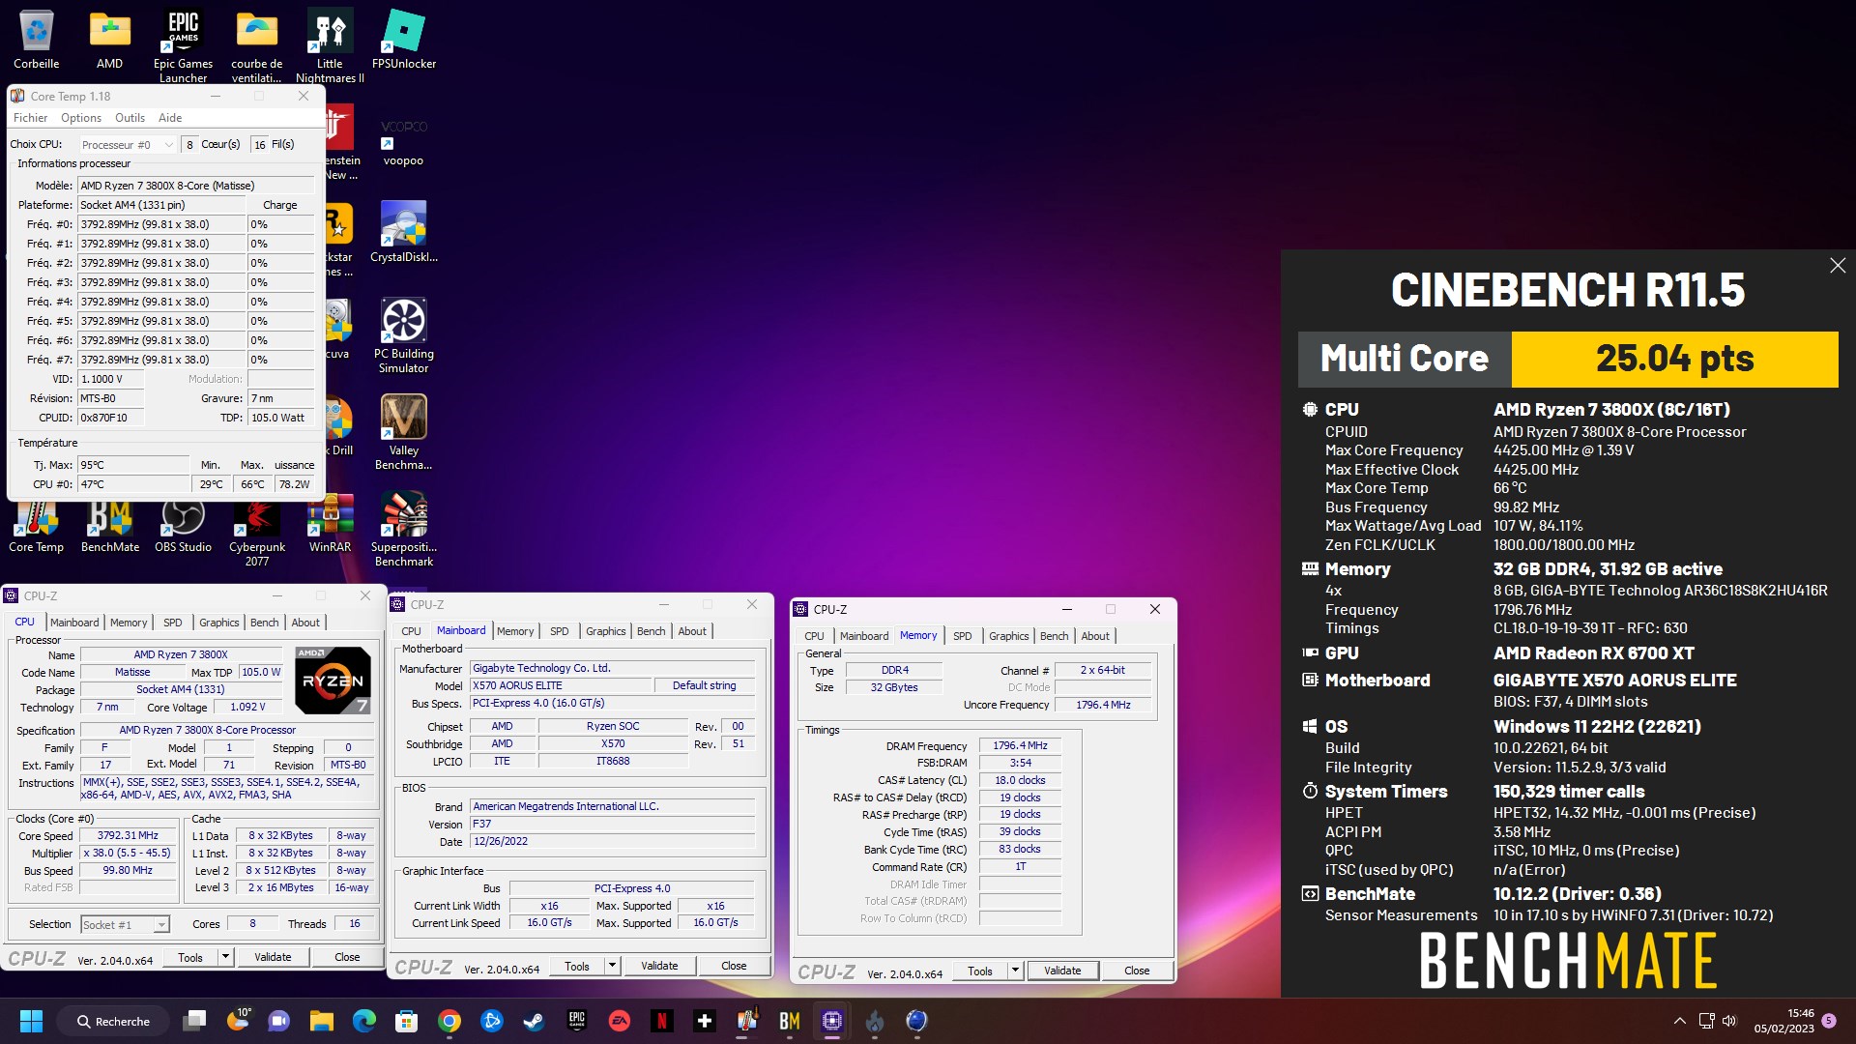Open Microsoft Edge from the taskbar
This screenshot has height=1044, width=1856.
pos(363,1021)
